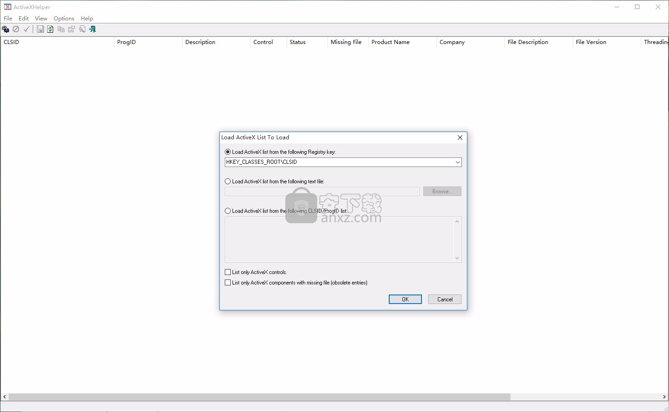Expand the HKEY_CLASSES_ROOT\CLSID registry key dropdown

(x=457, y=162)
